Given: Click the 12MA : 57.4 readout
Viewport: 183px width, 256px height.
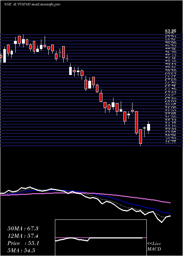Looking at the screenshot, I should (x=23, y=236).
